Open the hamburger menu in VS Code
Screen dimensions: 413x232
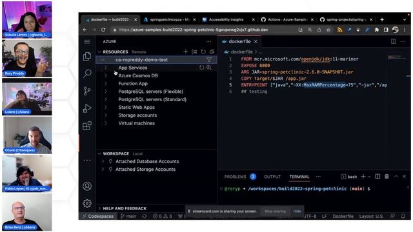coord(87,41)
